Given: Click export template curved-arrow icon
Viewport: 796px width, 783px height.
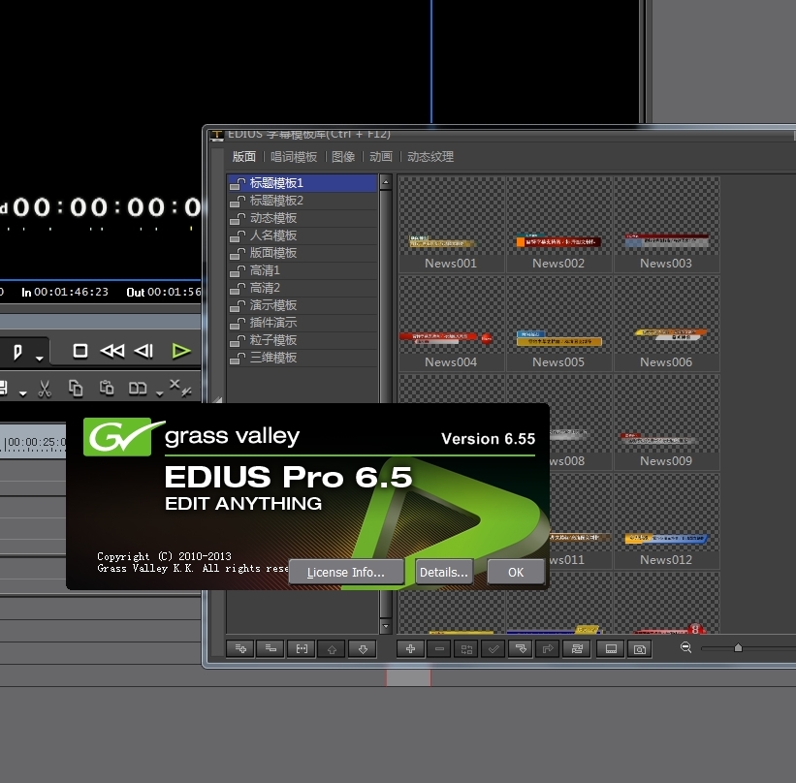Looking at the screenshot, I should pyautogui.click(x=548, y=648).
